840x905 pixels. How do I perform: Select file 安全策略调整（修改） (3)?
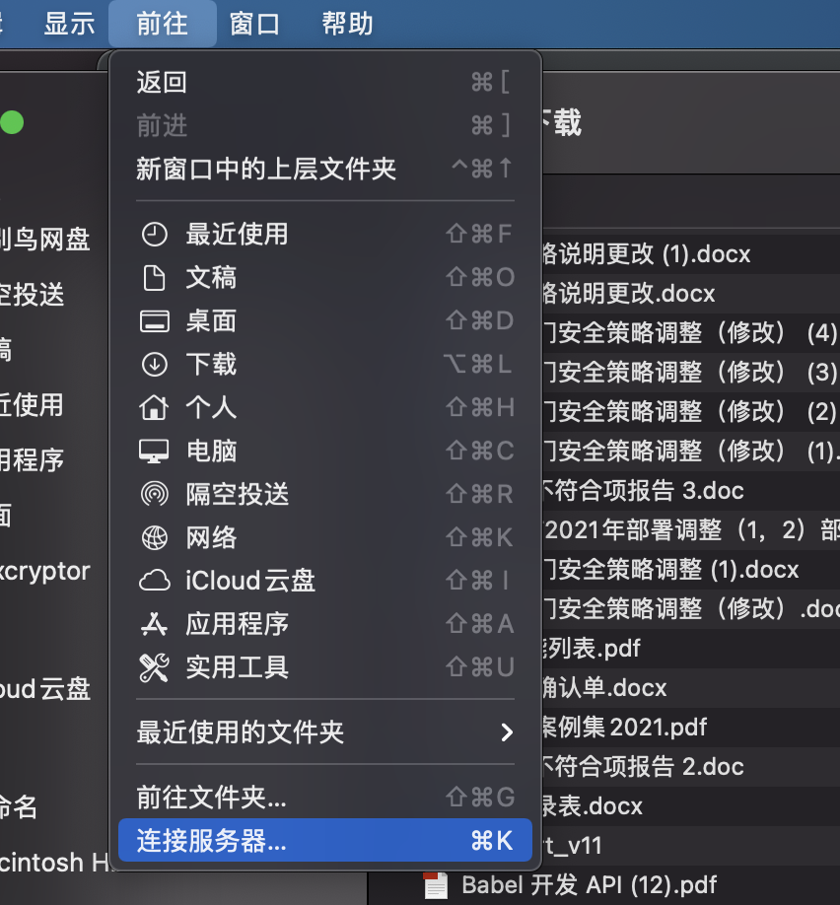coord(690,372)
